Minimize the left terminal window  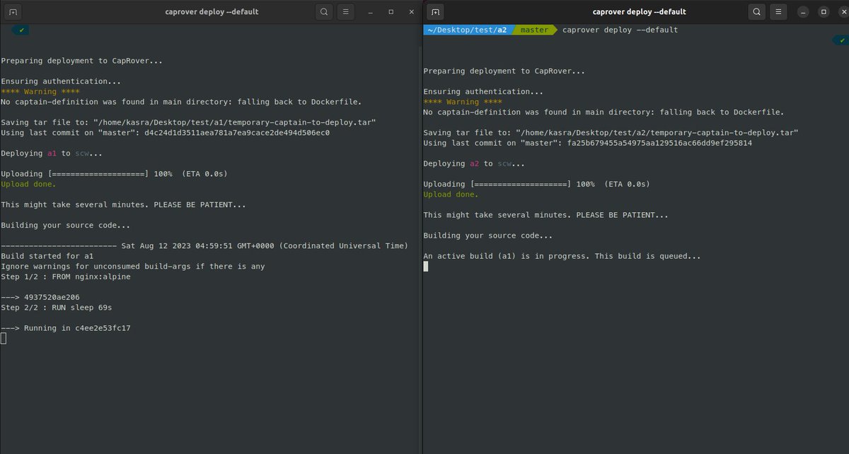coord(371,12)
